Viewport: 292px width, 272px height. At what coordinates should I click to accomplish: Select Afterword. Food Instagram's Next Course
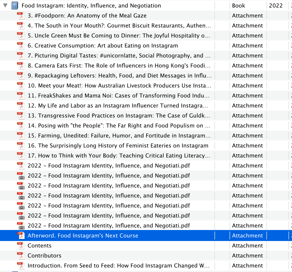point(83,236)
